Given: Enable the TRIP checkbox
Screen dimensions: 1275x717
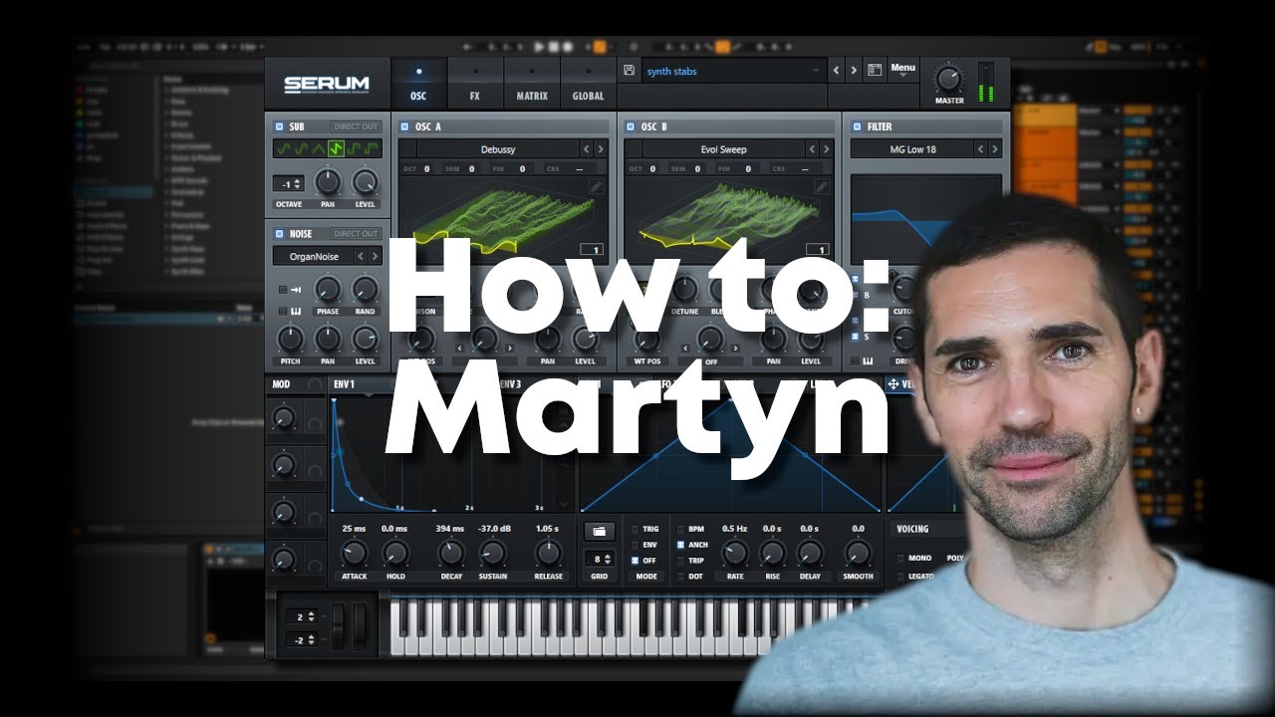Looking at the screenshot, I should (681, 561).
